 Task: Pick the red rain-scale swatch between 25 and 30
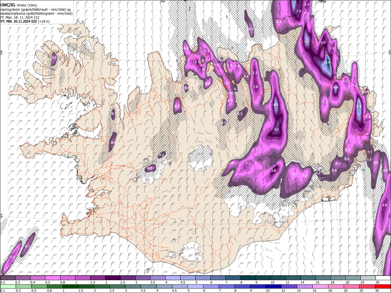click(x=367, y=286)
